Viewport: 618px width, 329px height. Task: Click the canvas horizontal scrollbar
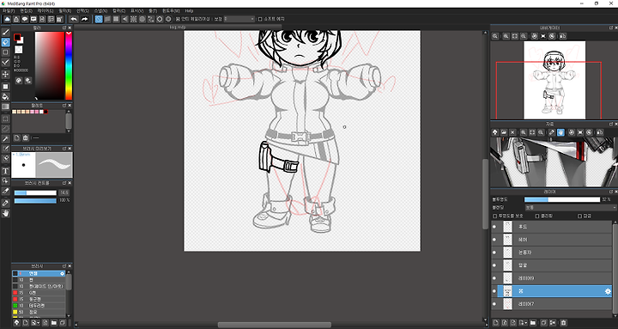click(275, 325)
